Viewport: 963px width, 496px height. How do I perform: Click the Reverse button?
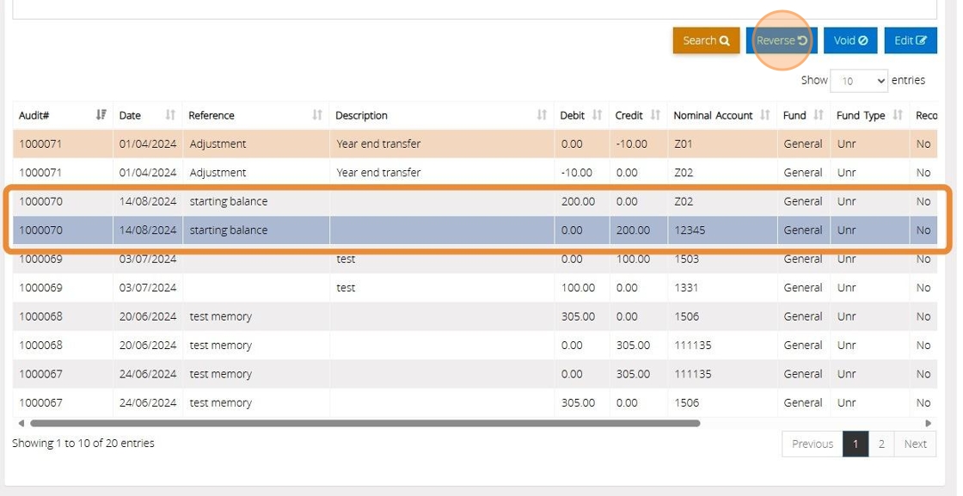point(782,40)
